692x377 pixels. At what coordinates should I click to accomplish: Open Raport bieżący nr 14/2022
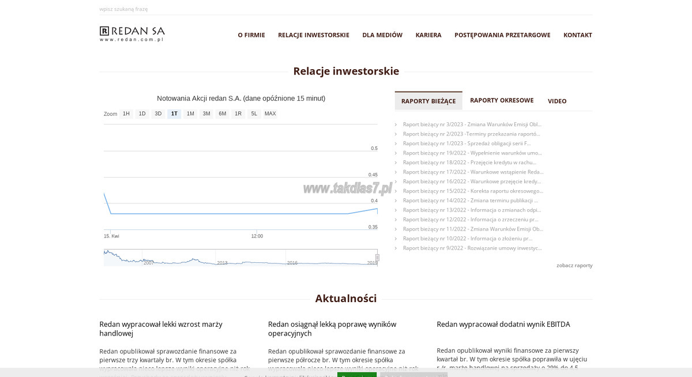click(471, 200)
